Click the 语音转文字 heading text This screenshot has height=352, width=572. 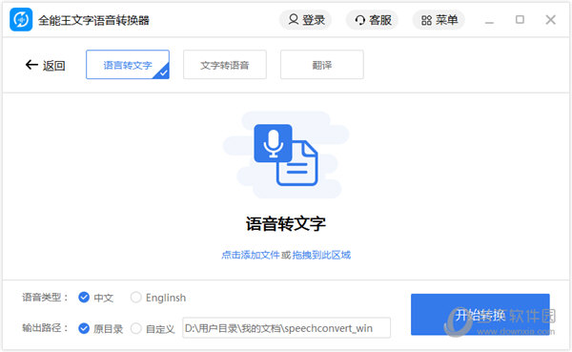pyautogui.click(x=286, y=224)
